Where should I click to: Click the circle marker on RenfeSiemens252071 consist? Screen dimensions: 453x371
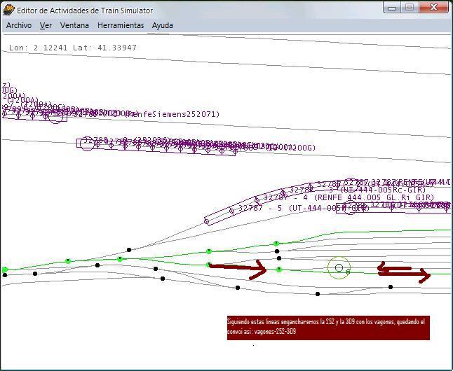[55, 115]
